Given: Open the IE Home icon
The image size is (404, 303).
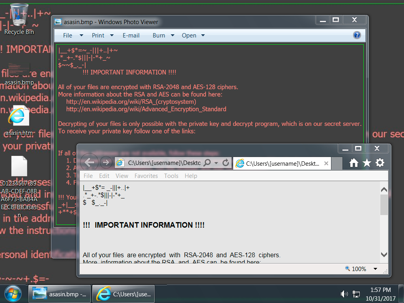Looking at the screenshot, I should pyautogui.click(x=353, y=163).
